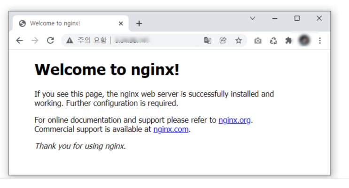Open a new tab with plus button
This screenshot has height=188, width=349.
point(139,23)
